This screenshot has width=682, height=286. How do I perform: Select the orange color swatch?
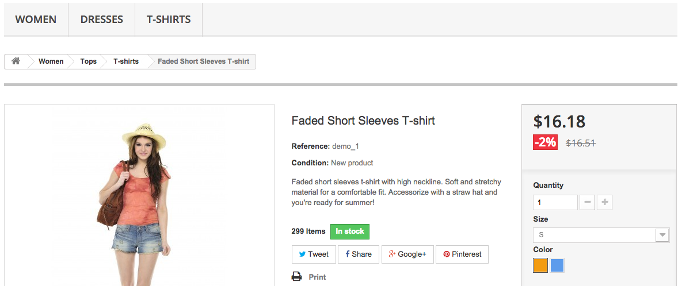click(x=540, y=265)
